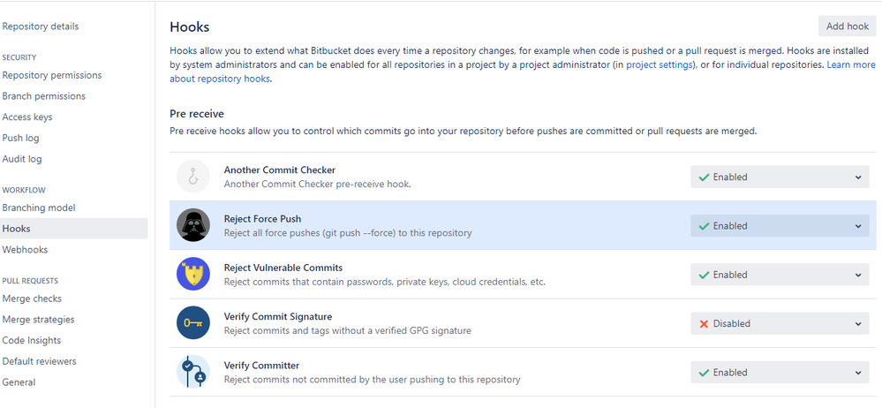
Task: Click the shield icon for Reject Vulnerable Commits
Action: (x=193, y=274)
